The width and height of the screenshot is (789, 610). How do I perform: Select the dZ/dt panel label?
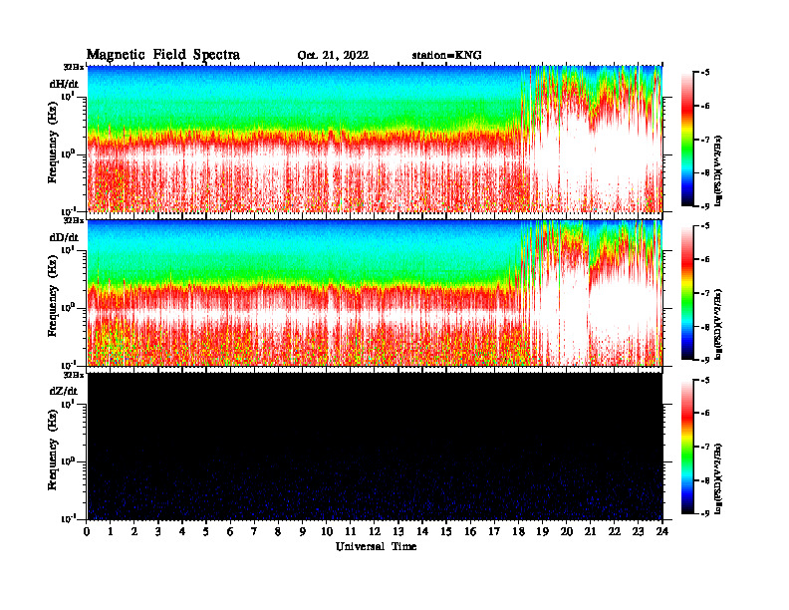[64, 391]
